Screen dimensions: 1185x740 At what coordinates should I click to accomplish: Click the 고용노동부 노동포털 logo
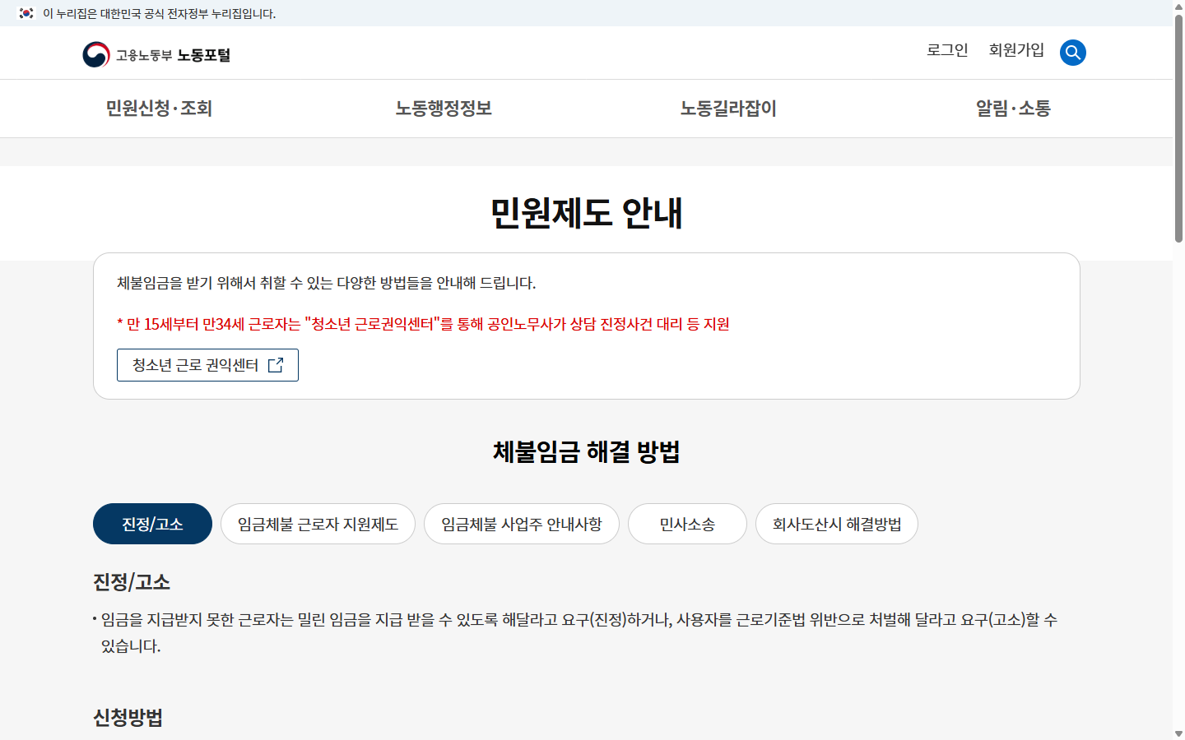(x=156, y=54)
